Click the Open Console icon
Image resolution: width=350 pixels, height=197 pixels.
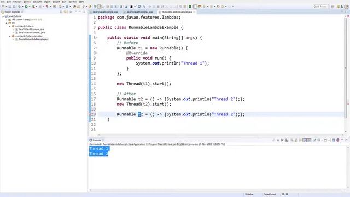tap(325, 140)
